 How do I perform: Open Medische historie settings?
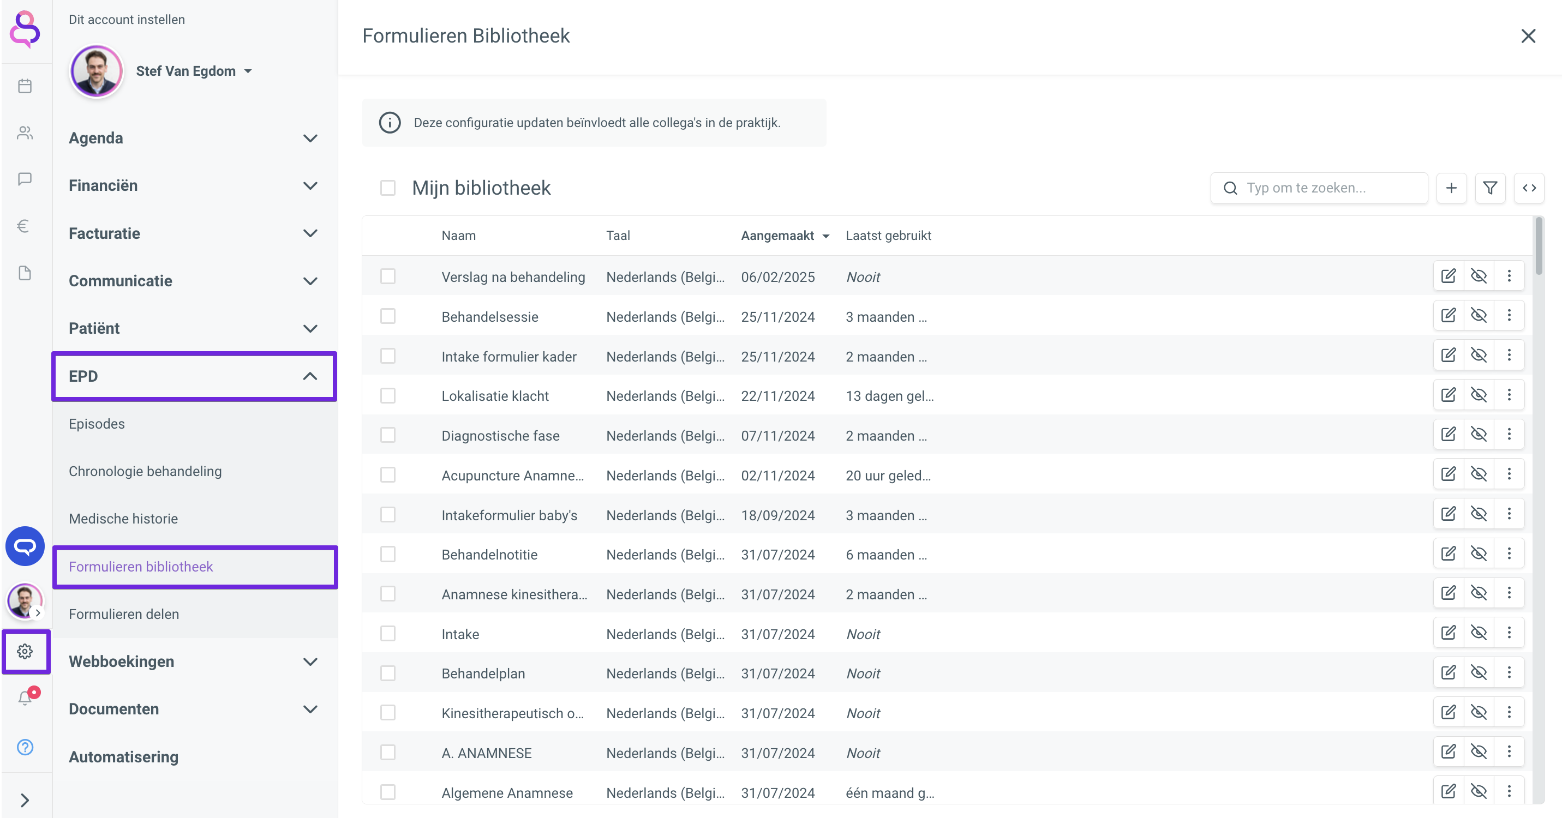[124, 519]
